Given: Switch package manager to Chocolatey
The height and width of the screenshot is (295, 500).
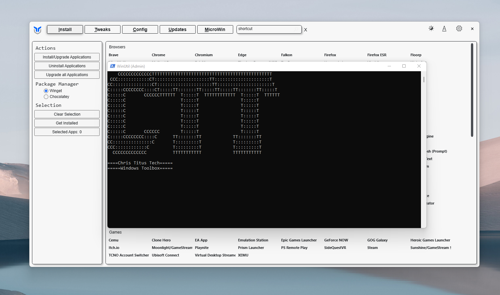Looking at the screenshot, I should click(x=46, y=97).
